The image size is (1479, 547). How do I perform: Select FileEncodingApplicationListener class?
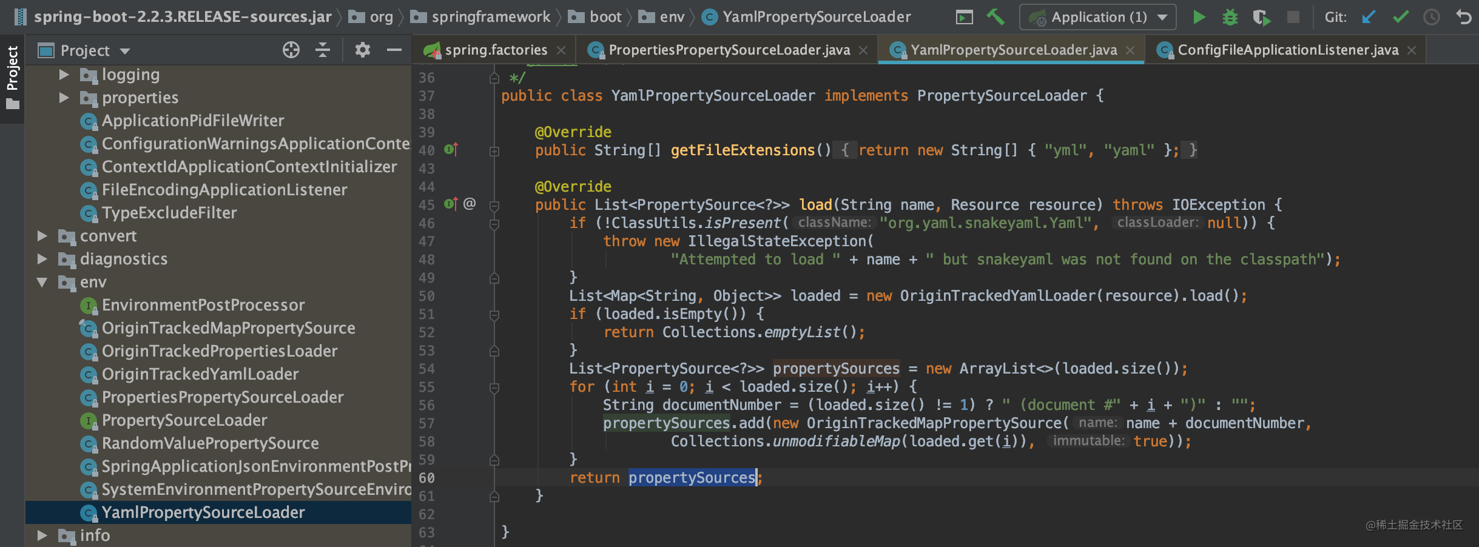click(x=224, y=190)
